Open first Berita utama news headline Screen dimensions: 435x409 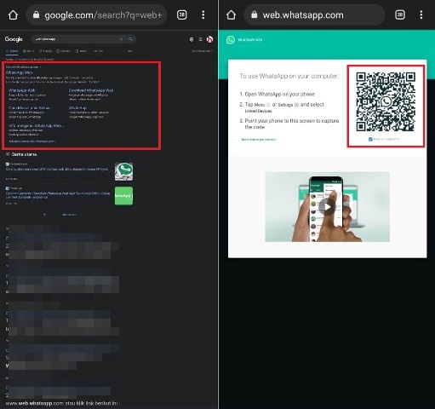[x=57, y=169]
